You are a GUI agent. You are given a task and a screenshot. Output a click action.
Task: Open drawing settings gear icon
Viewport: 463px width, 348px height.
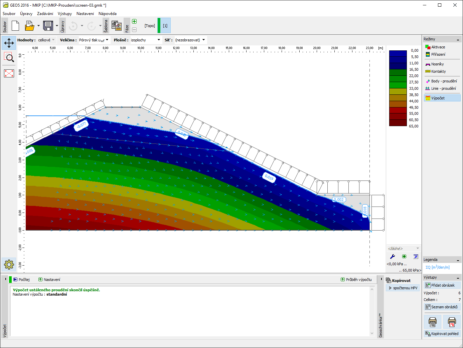(9, 265)
